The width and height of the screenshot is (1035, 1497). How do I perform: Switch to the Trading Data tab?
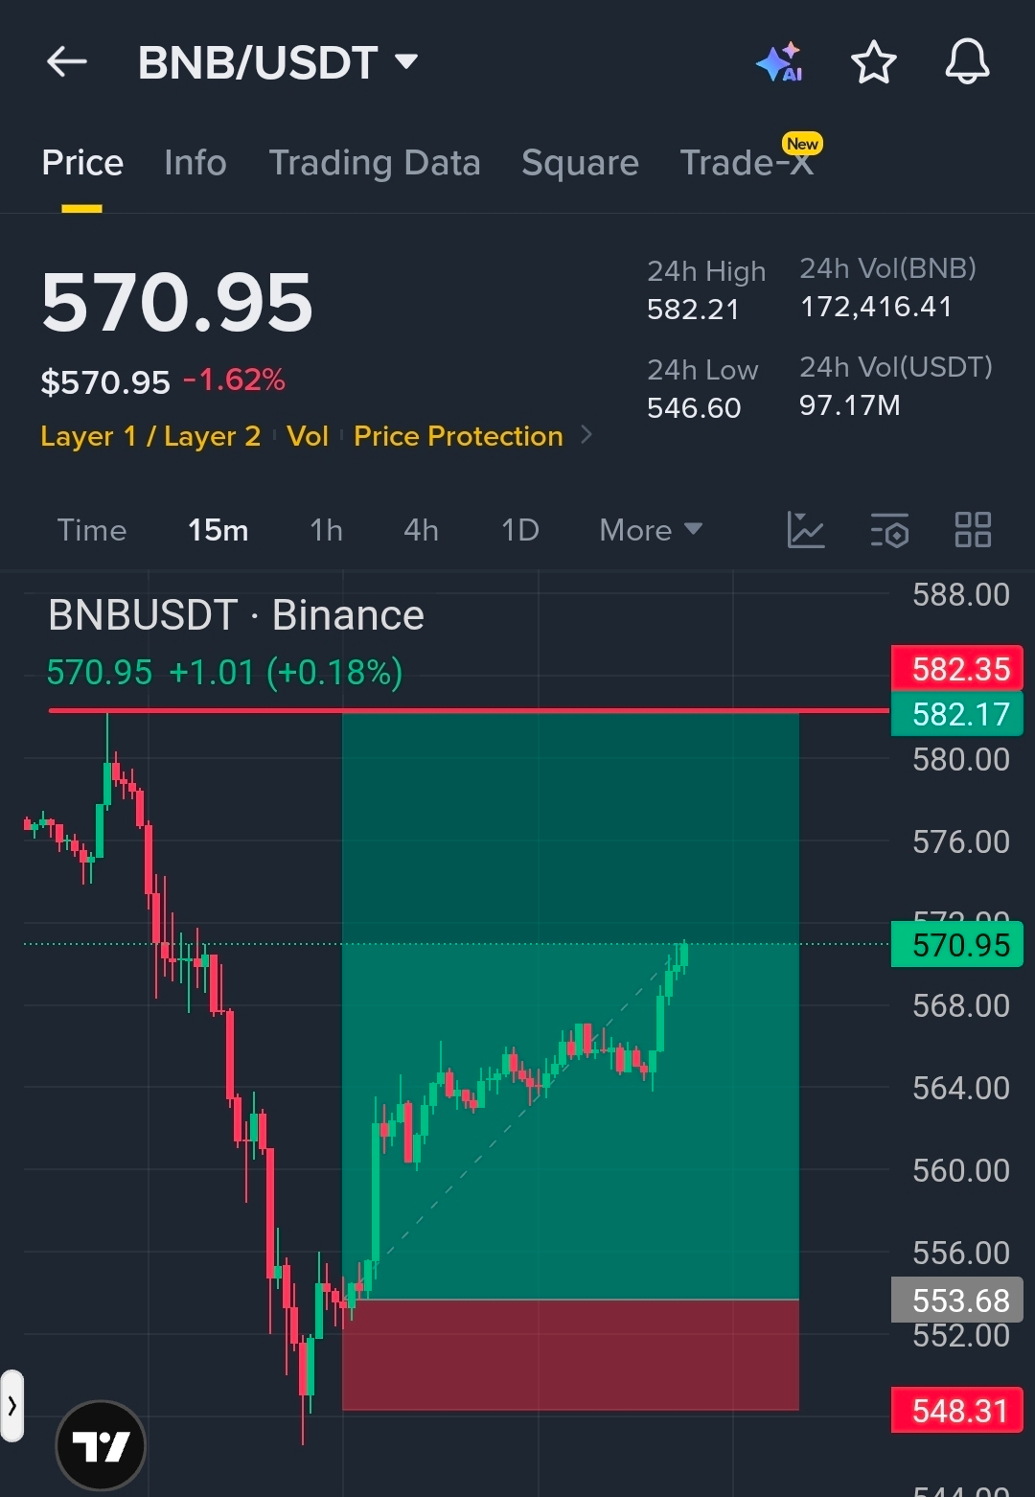coord(375,163)
